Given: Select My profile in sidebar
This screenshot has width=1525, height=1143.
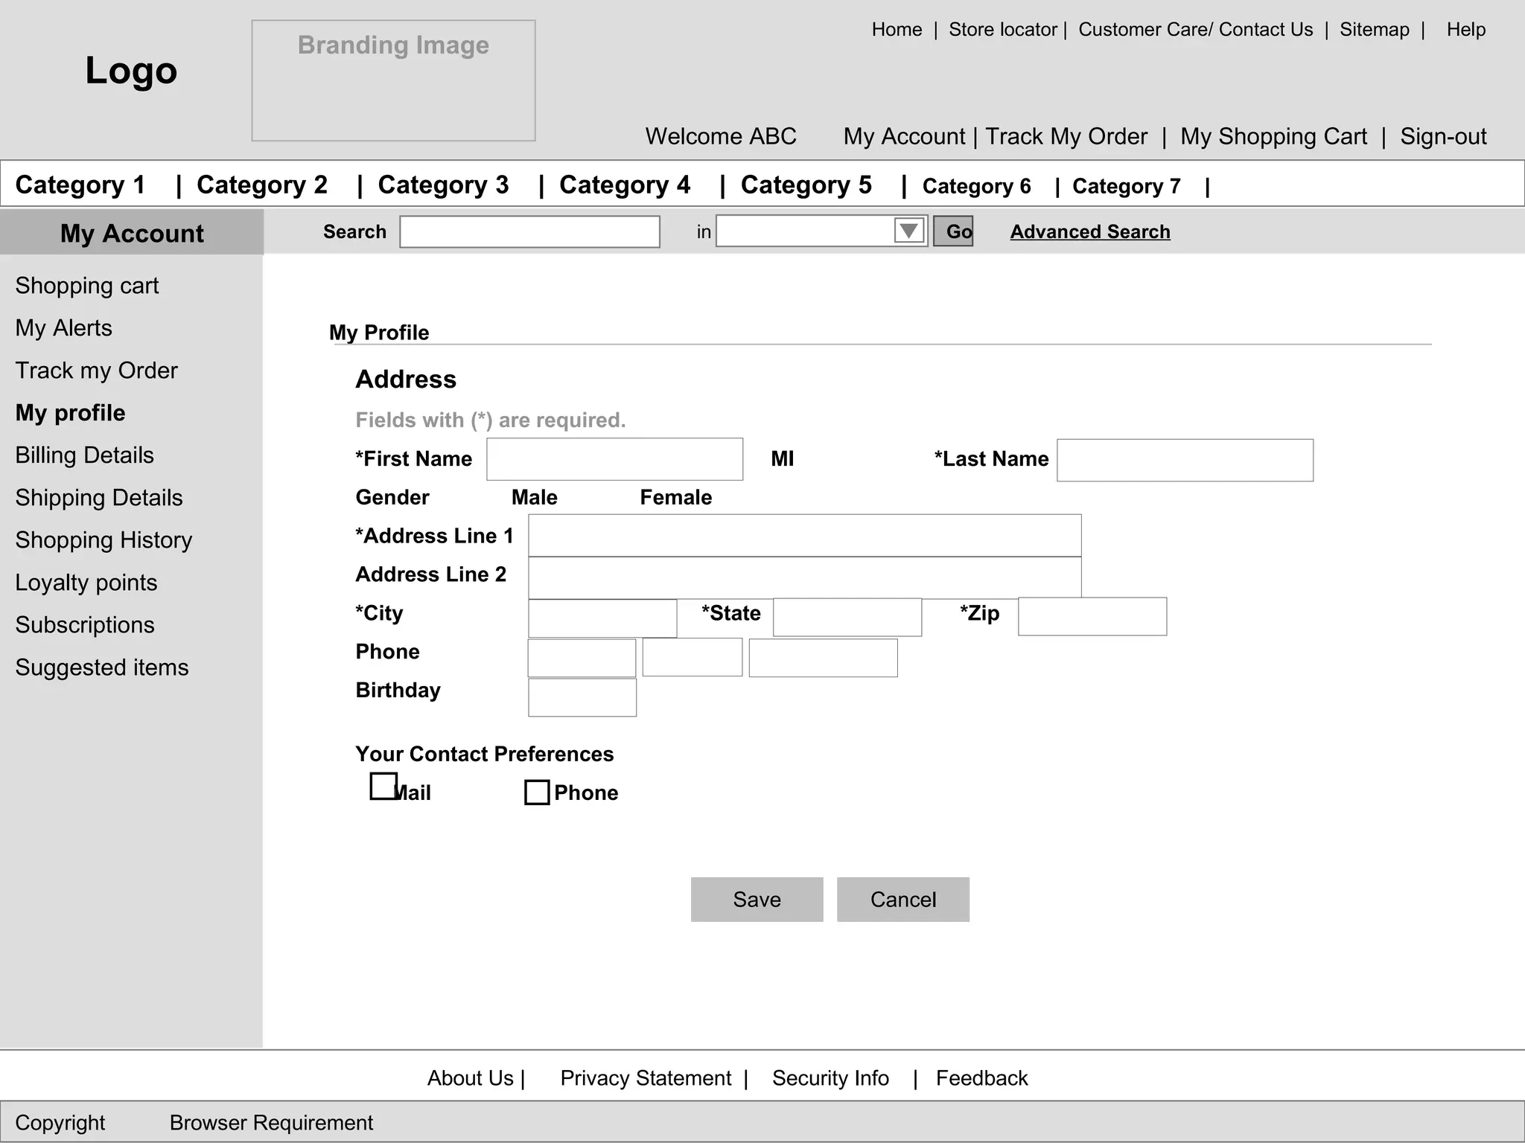Looking at the screenshot, I should tap(70, 413).
